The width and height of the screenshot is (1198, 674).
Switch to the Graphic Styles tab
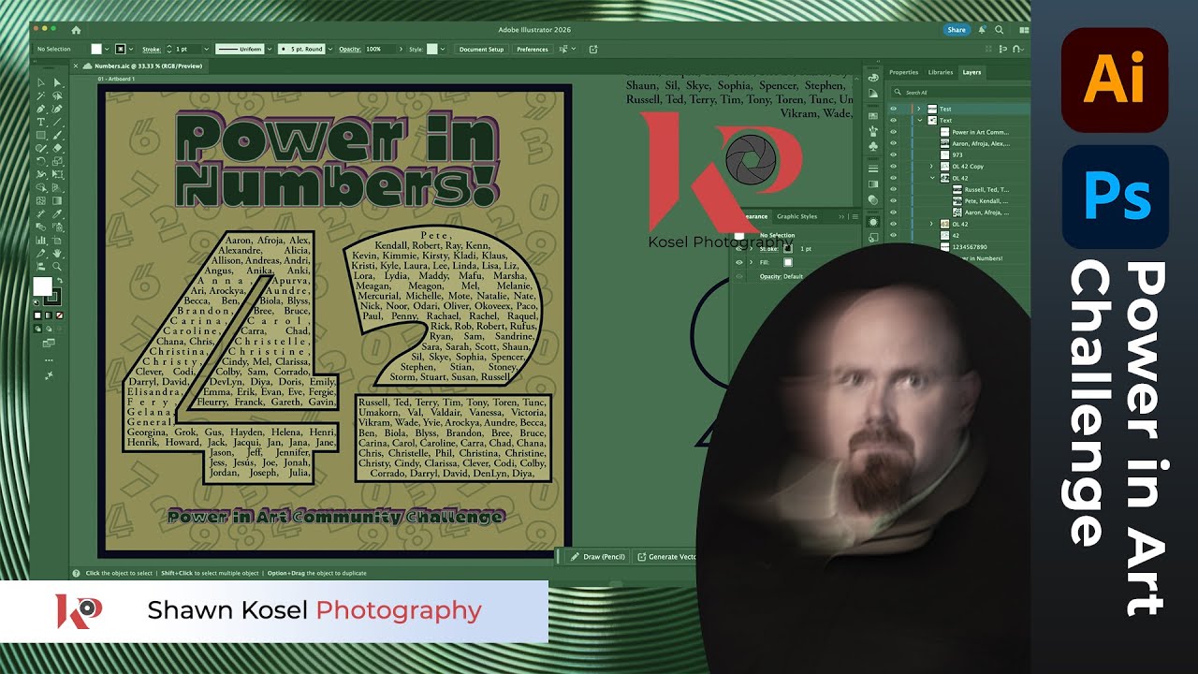(796, 216)
